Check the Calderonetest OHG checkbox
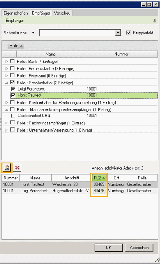 coord(13,116)
